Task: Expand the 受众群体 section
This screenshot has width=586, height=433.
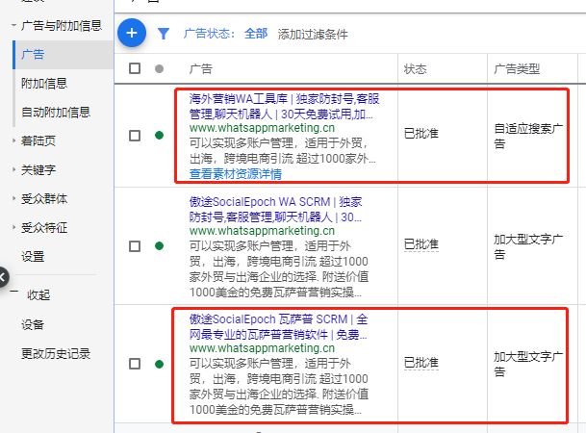Action: coord(13,198)
